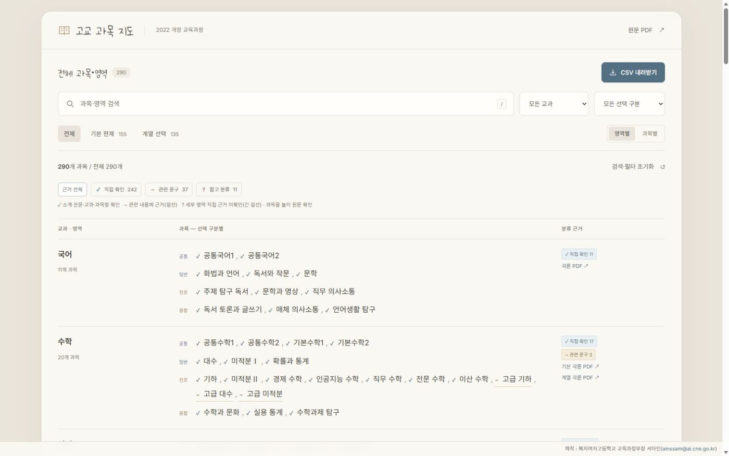The width and height of the screenshot is (729, 456).
Task: Switch to the 계열 선택 135 tab
Action: (x=160, y=134)
